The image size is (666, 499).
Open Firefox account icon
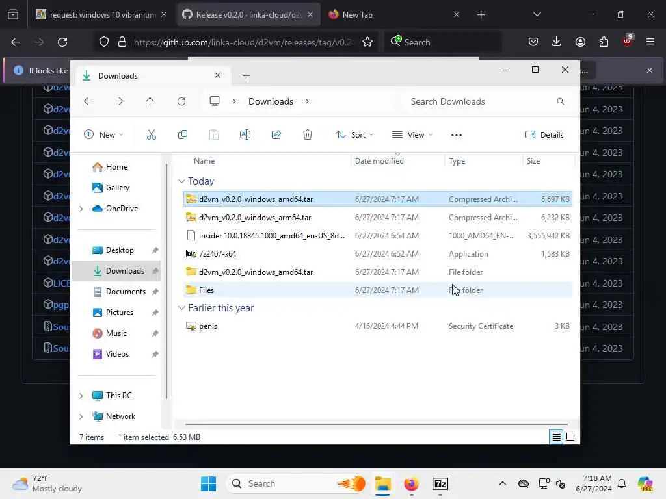tap(580, 42)
